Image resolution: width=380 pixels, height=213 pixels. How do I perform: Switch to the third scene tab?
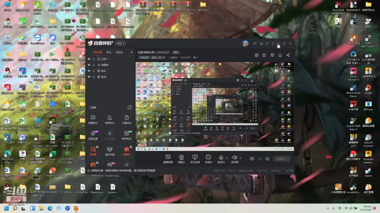coord(119,52)
